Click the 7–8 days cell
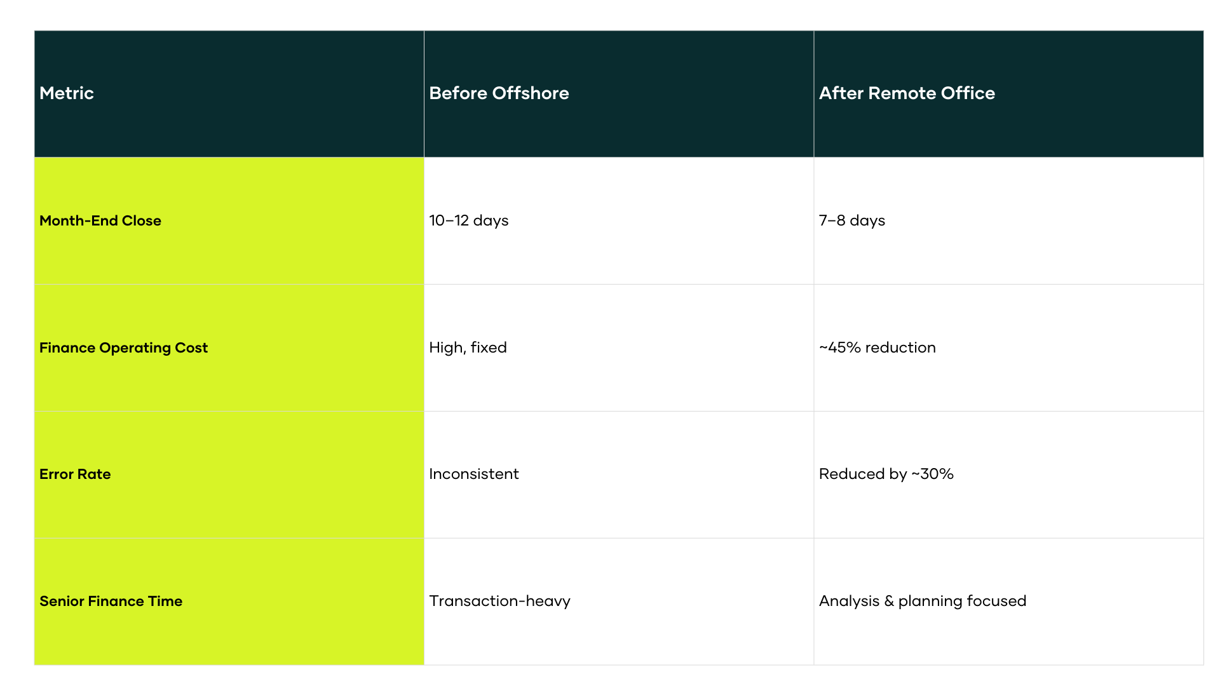Viewport: 1220px width, 686px height. coord(851,220)
